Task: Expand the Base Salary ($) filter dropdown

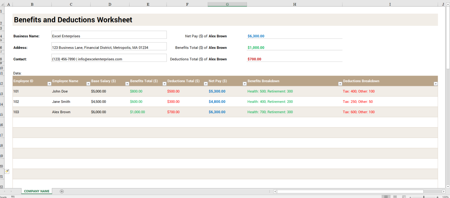Action: [x=127, y=84]
